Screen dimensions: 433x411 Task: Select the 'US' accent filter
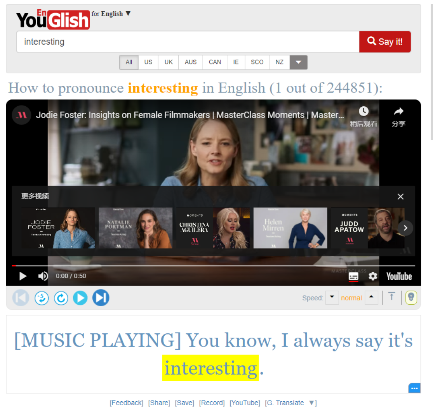[148, 62]
